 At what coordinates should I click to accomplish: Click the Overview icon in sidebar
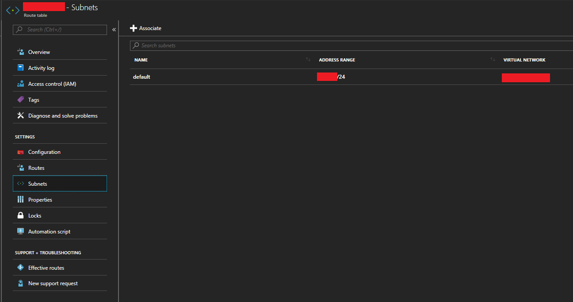[x=20, y=52]
